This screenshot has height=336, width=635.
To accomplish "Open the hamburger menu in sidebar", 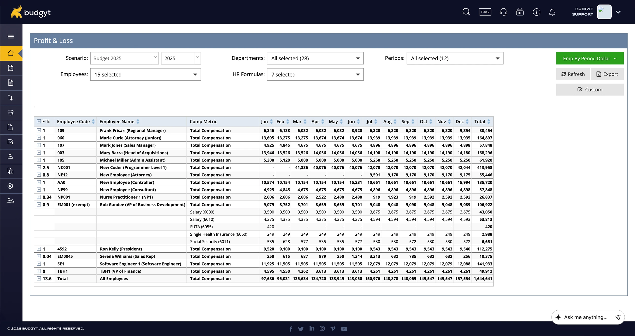I will [x=11, y=37].
